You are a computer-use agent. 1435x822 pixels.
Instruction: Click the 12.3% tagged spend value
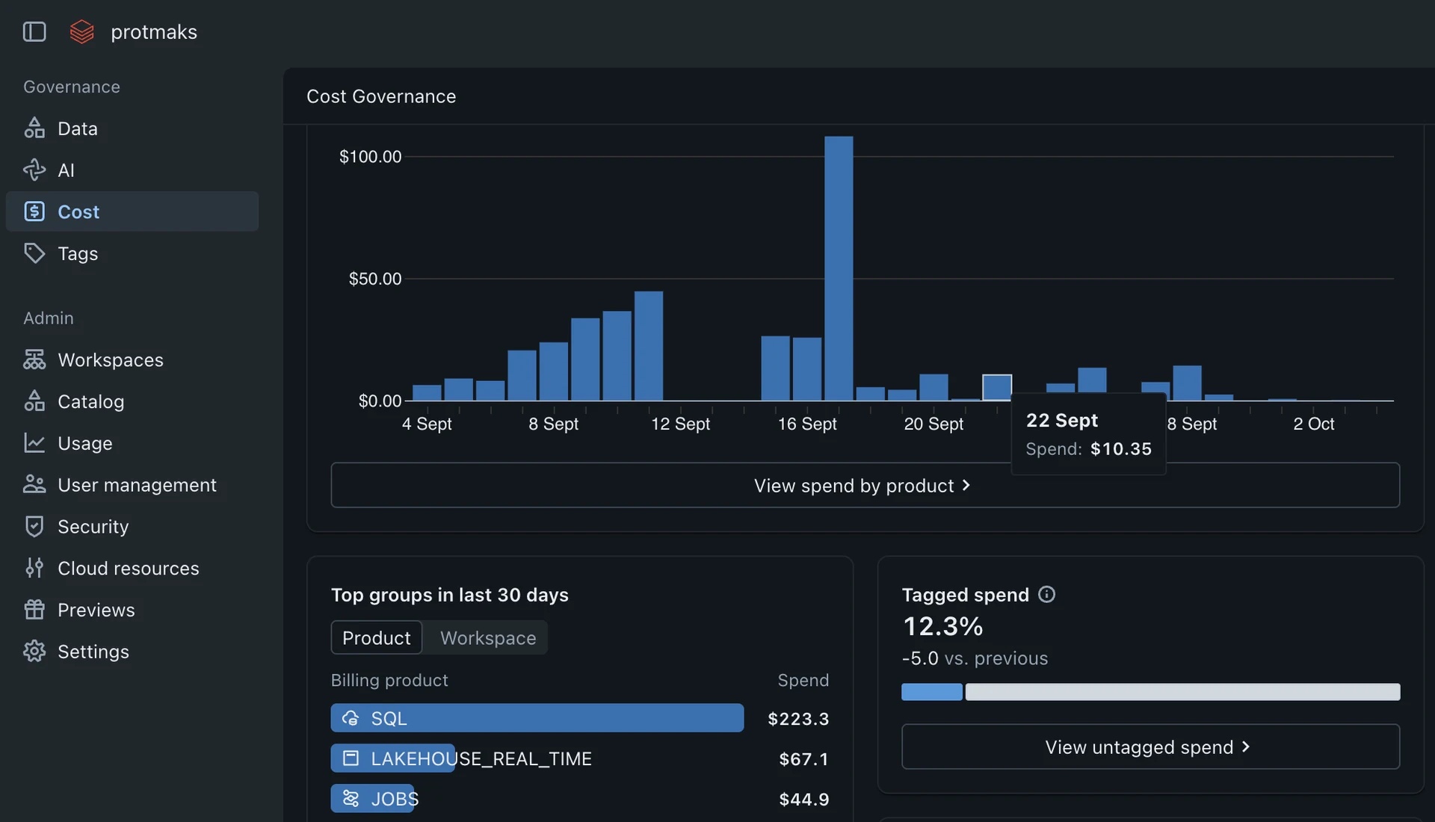tap(942, 626)
